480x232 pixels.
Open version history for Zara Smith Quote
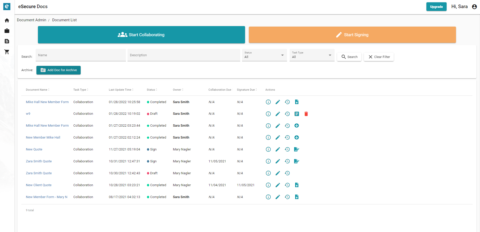tap(287, 161)
